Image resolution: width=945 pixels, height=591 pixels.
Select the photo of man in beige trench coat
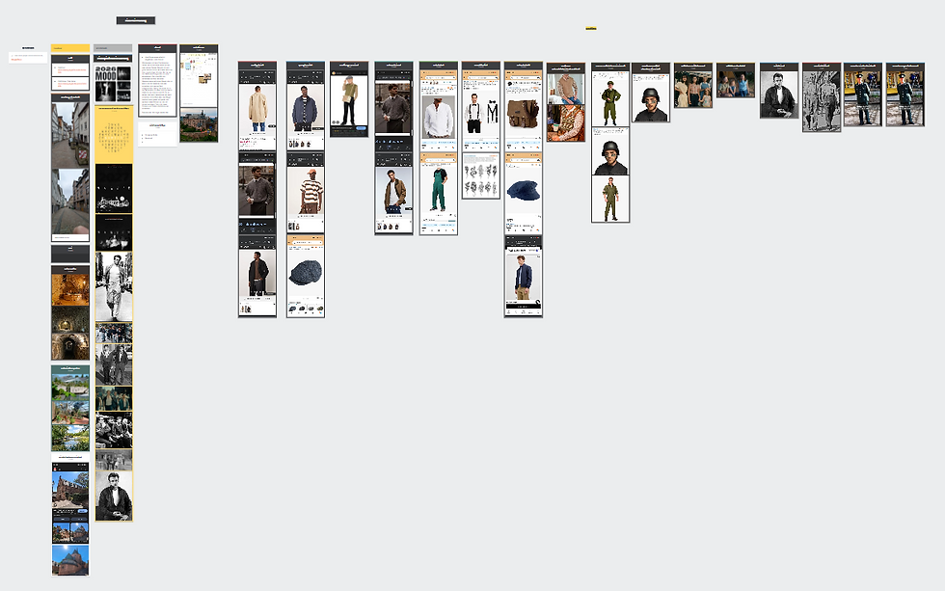(x=257, y=108)
